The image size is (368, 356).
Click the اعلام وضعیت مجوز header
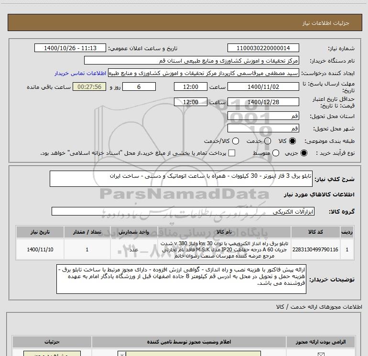coord(189,342)
